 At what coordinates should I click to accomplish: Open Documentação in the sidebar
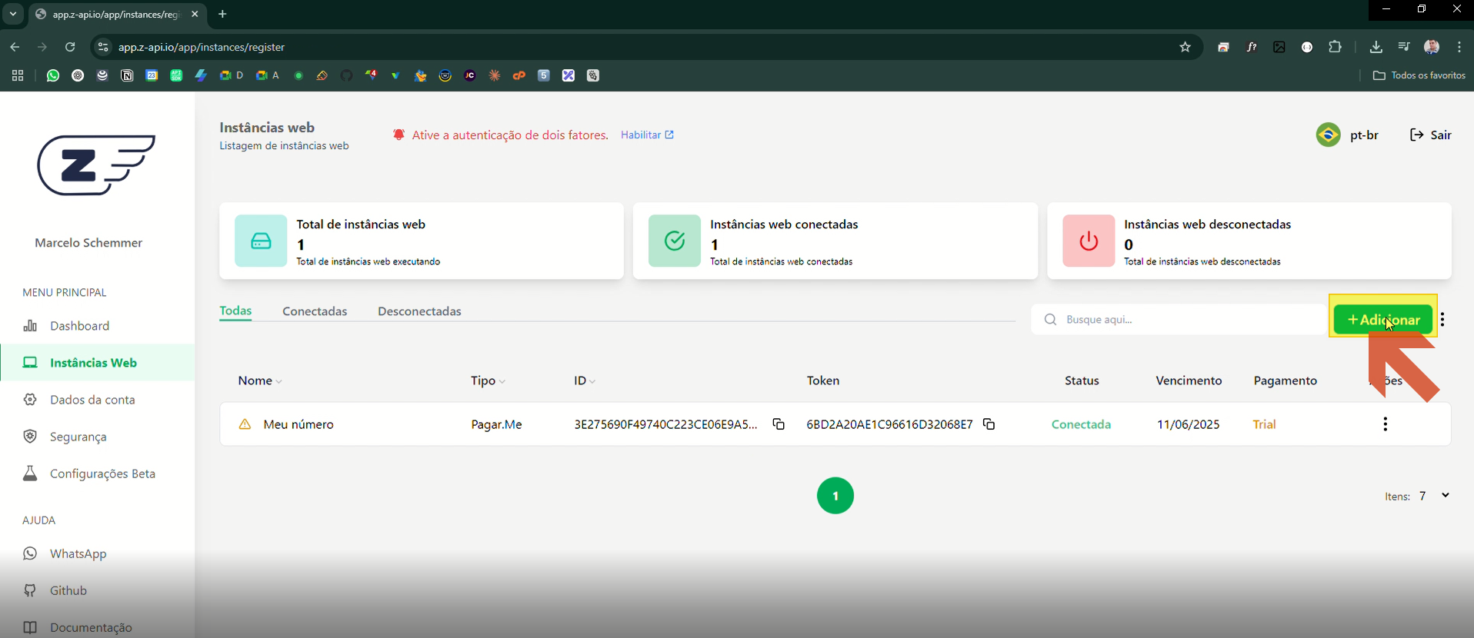(x=98, y=627)
